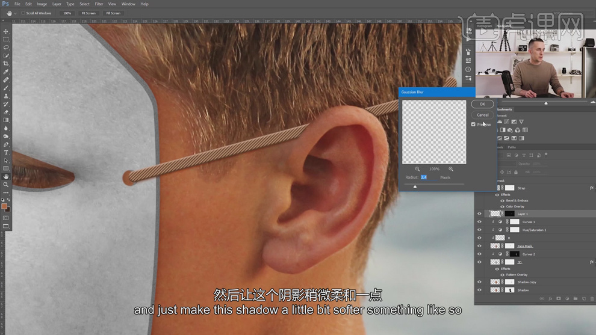This screenshot has height=335, width=596.
Task: Click zoom in icon in Gaussian Blur preview
Action: tap(451, 169)
